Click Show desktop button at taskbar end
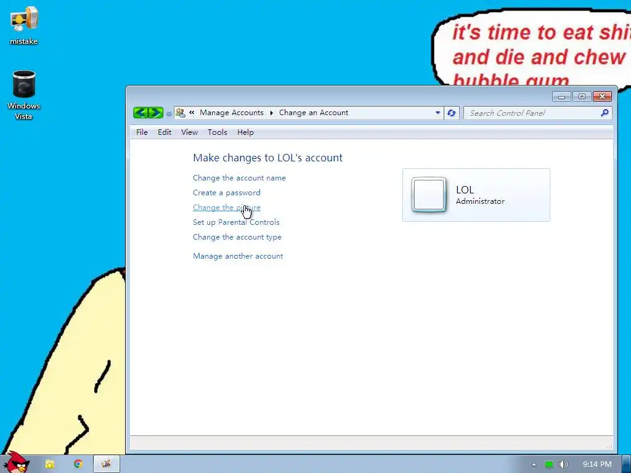Screen dimensions: 631x473 [x=626, y=464]
